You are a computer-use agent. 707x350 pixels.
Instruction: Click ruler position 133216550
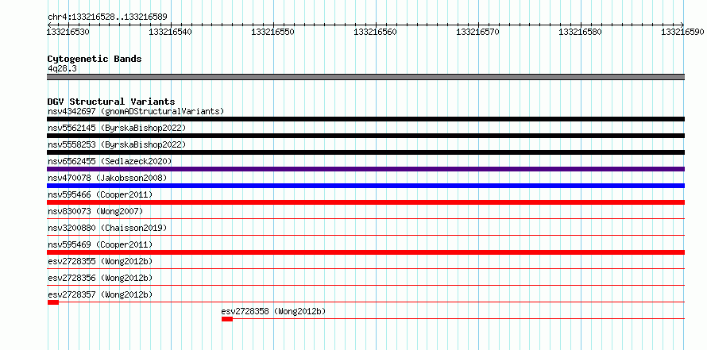[272, 32]
